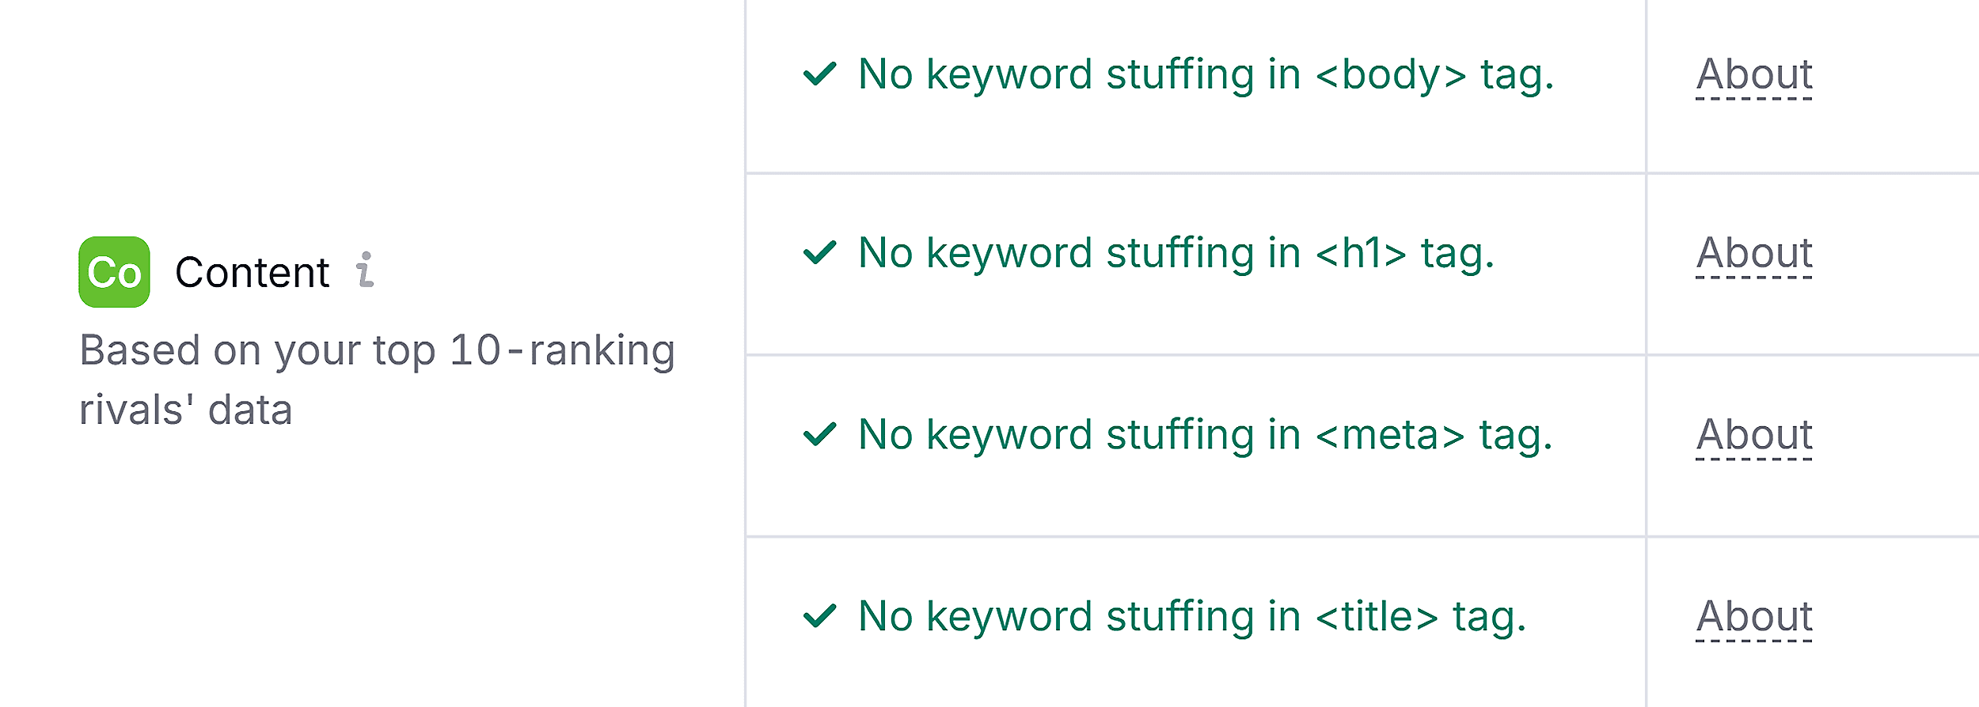Viewport: 1979px width, 707px height.
Task: Open About for the body tag check
Action: 1754,74
